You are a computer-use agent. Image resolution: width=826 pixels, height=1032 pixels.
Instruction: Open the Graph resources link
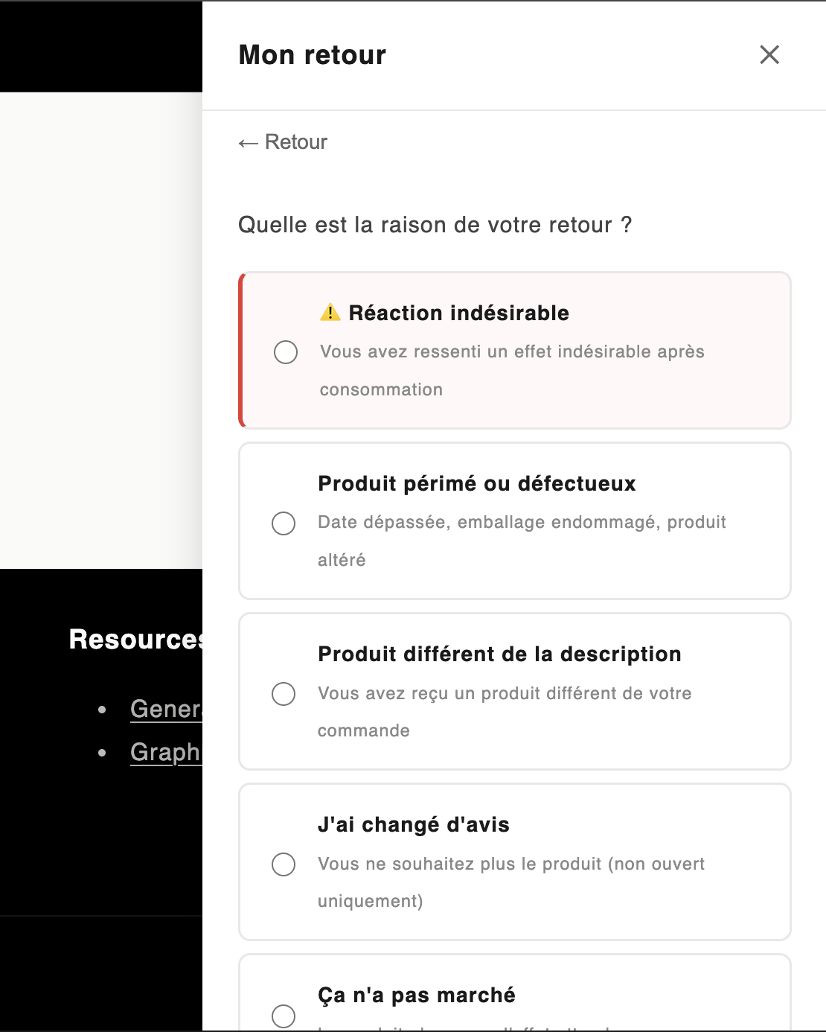click(x=165, y=753)
